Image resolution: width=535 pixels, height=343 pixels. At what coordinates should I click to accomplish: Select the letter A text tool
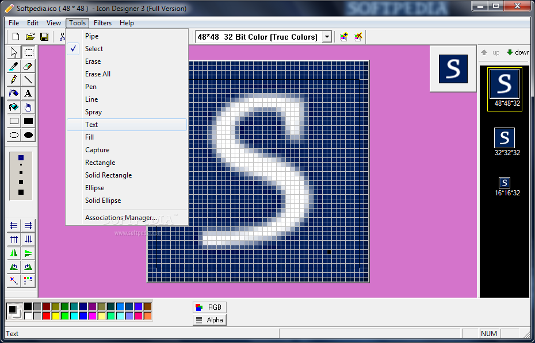pos(28,93)
